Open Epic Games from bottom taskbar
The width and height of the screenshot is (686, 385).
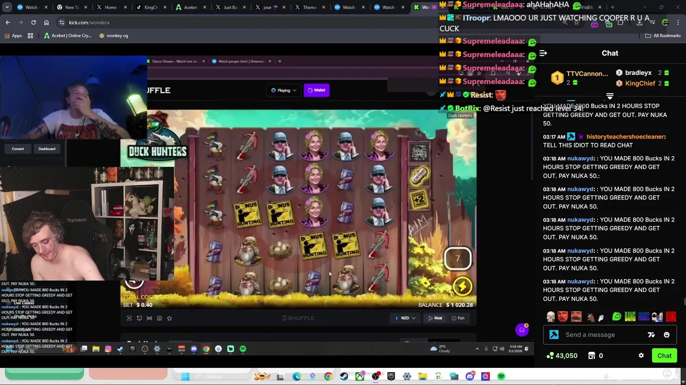pos(391,376)
